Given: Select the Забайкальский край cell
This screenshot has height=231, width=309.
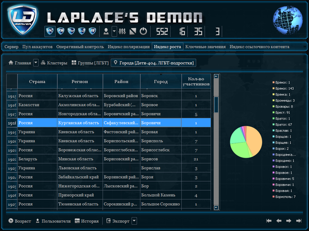Looking at the screenshot, I should [x=80, y=177].
